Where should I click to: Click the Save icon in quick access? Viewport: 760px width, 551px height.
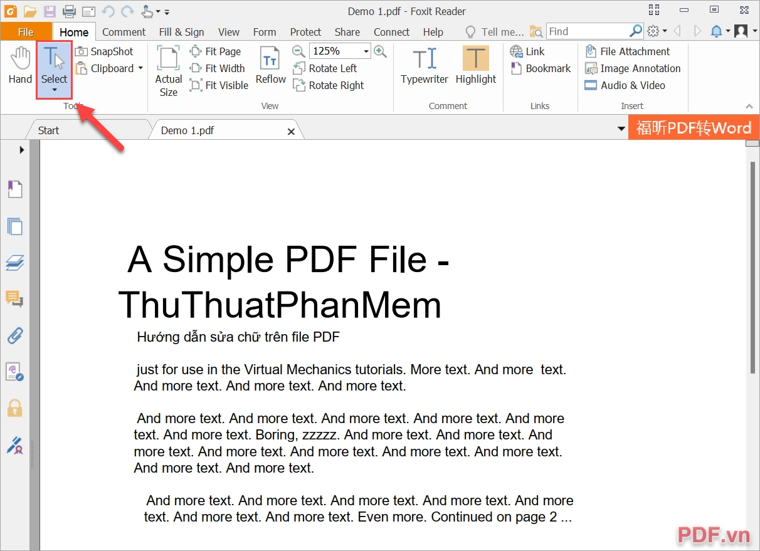click(50, 11)
